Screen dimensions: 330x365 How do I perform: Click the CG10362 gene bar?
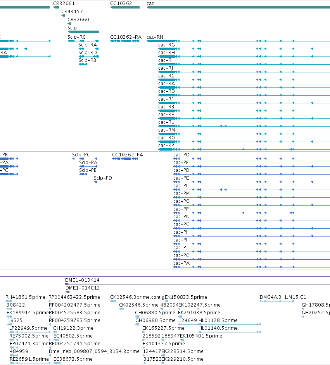(125, 7)
